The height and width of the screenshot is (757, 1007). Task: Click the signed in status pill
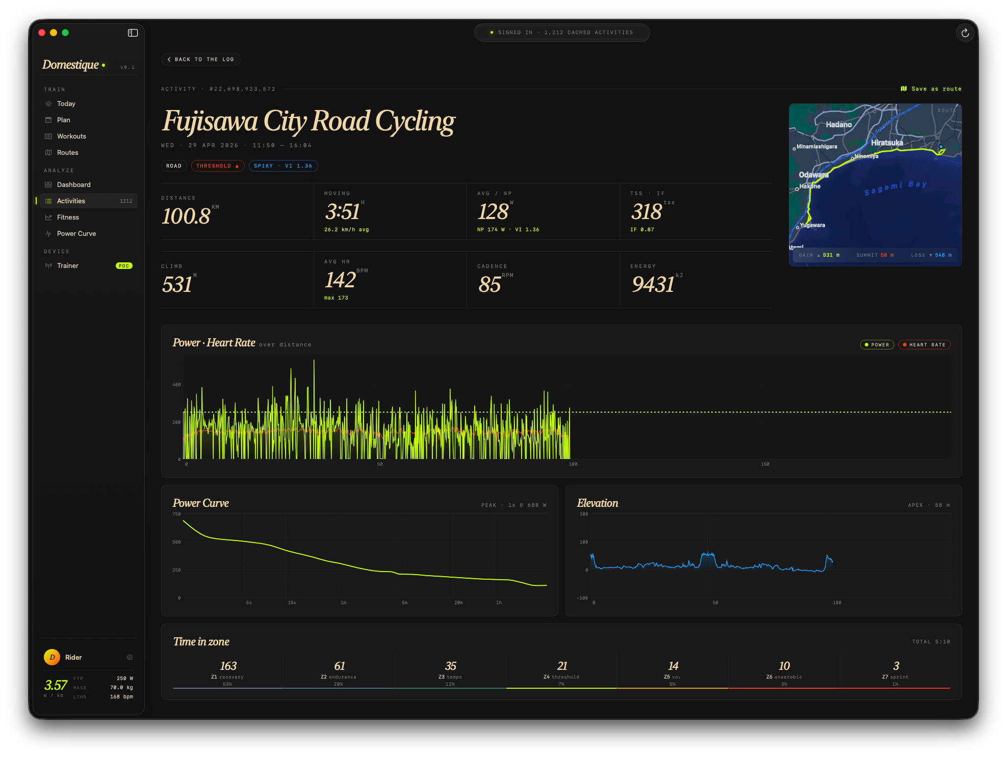coord(561,33)
